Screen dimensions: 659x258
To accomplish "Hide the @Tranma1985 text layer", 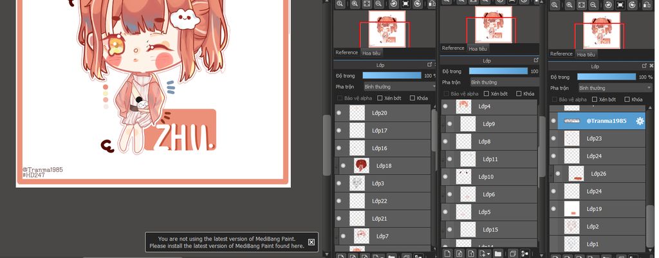I will click(553, 120).
